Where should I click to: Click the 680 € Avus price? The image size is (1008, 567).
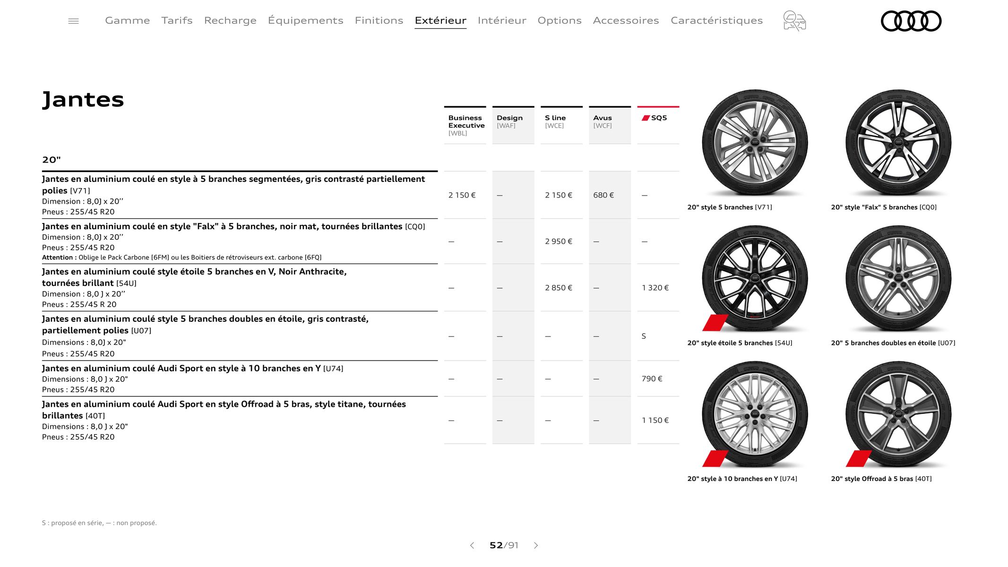pyautogui.click(x=603, y=195)
